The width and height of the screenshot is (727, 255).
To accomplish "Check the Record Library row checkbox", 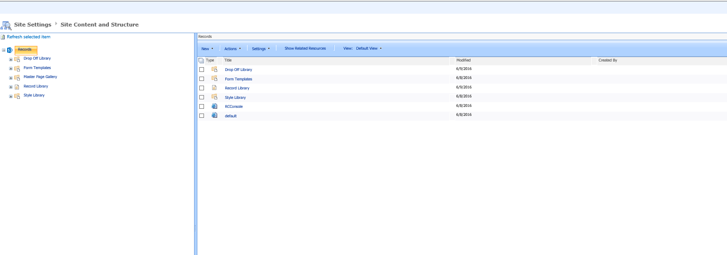I will click(x=202, y=88).
